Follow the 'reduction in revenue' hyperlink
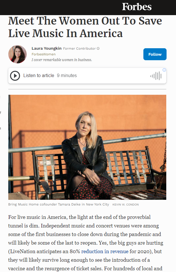This screenshot has height=272, width=176. [105, 251]
